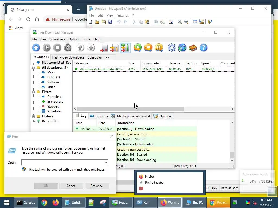Open the Run dialog Open dropdown arrow
This screenshot has height=208, width=278.
coord(106,162)
